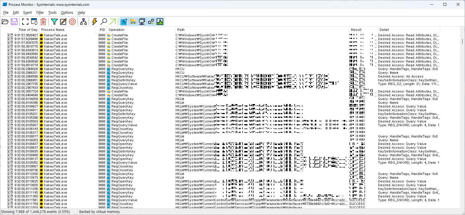Click 'Backed by virtual memory' in status bar
Image resolution: width=465 pixels, height=215 pixels.
[x=99, y=212]
